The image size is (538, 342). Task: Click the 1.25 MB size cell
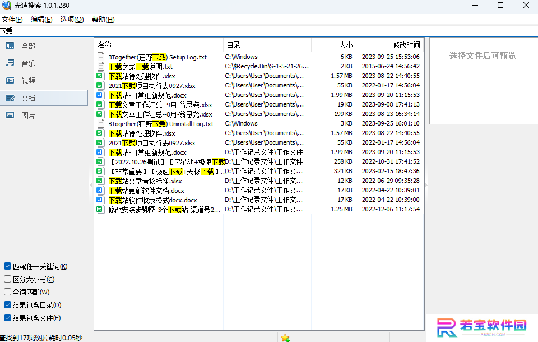click(342, 209)
